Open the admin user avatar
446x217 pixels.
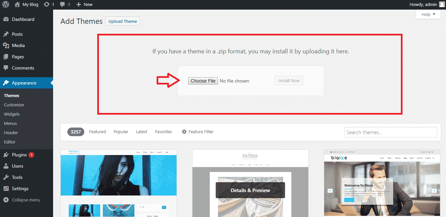coord(441,5)
